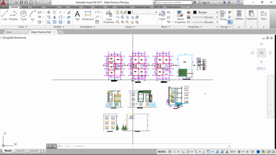Click the Save icon in quick access

pos(21,3)
